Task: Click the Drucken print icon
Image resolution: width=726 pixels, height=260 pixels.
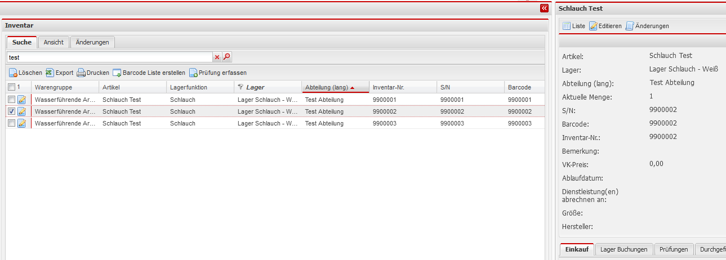Action: (x=81, y=73)
